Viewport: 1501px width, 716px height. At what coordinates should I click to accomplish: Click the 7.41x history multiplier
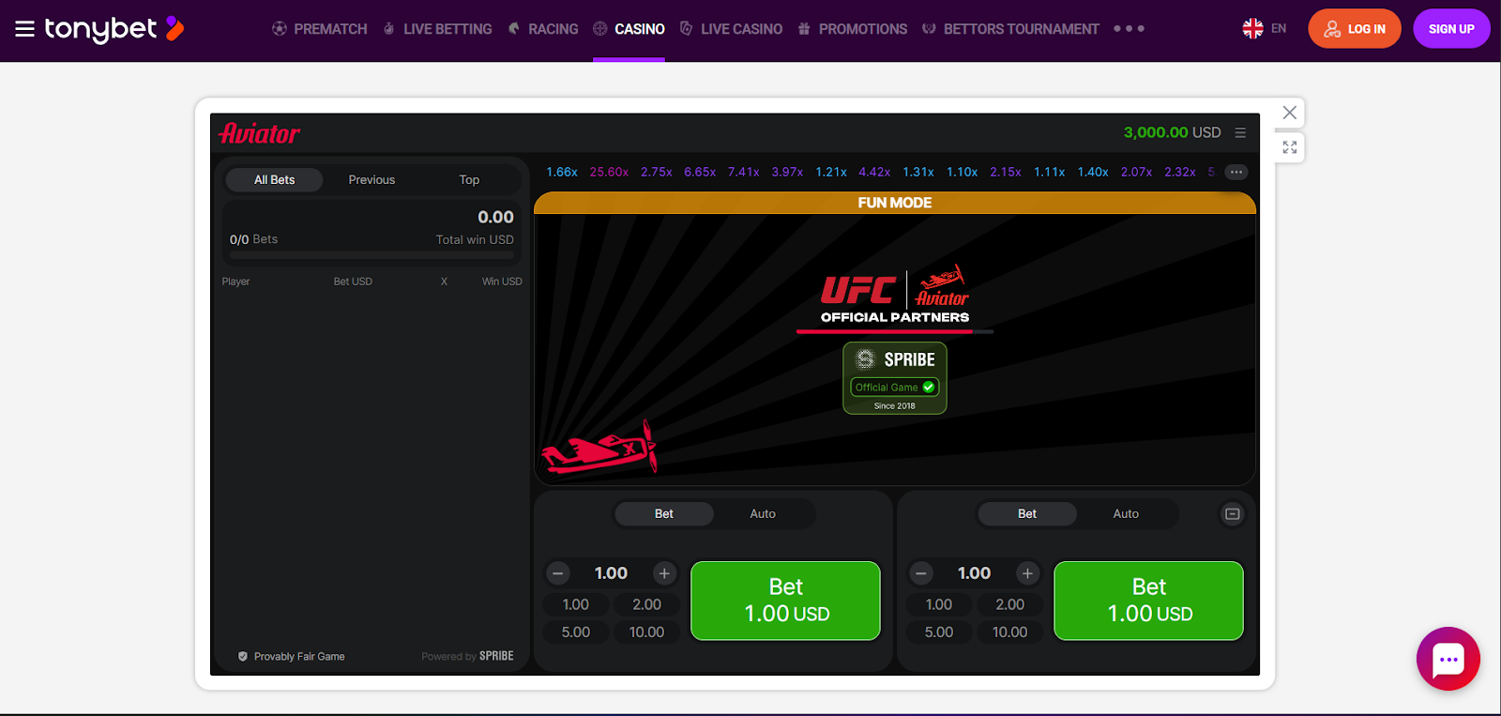(743, 172)
